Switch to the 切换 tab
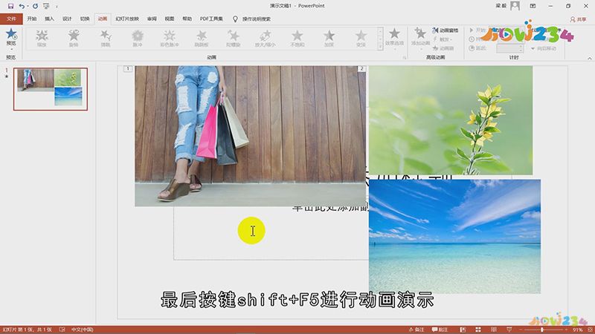The image size is (595, 334). (x=85, y=19)
